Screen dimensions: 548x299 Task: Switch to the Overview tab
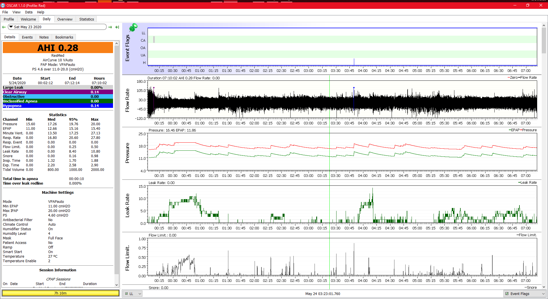(65, 19)
